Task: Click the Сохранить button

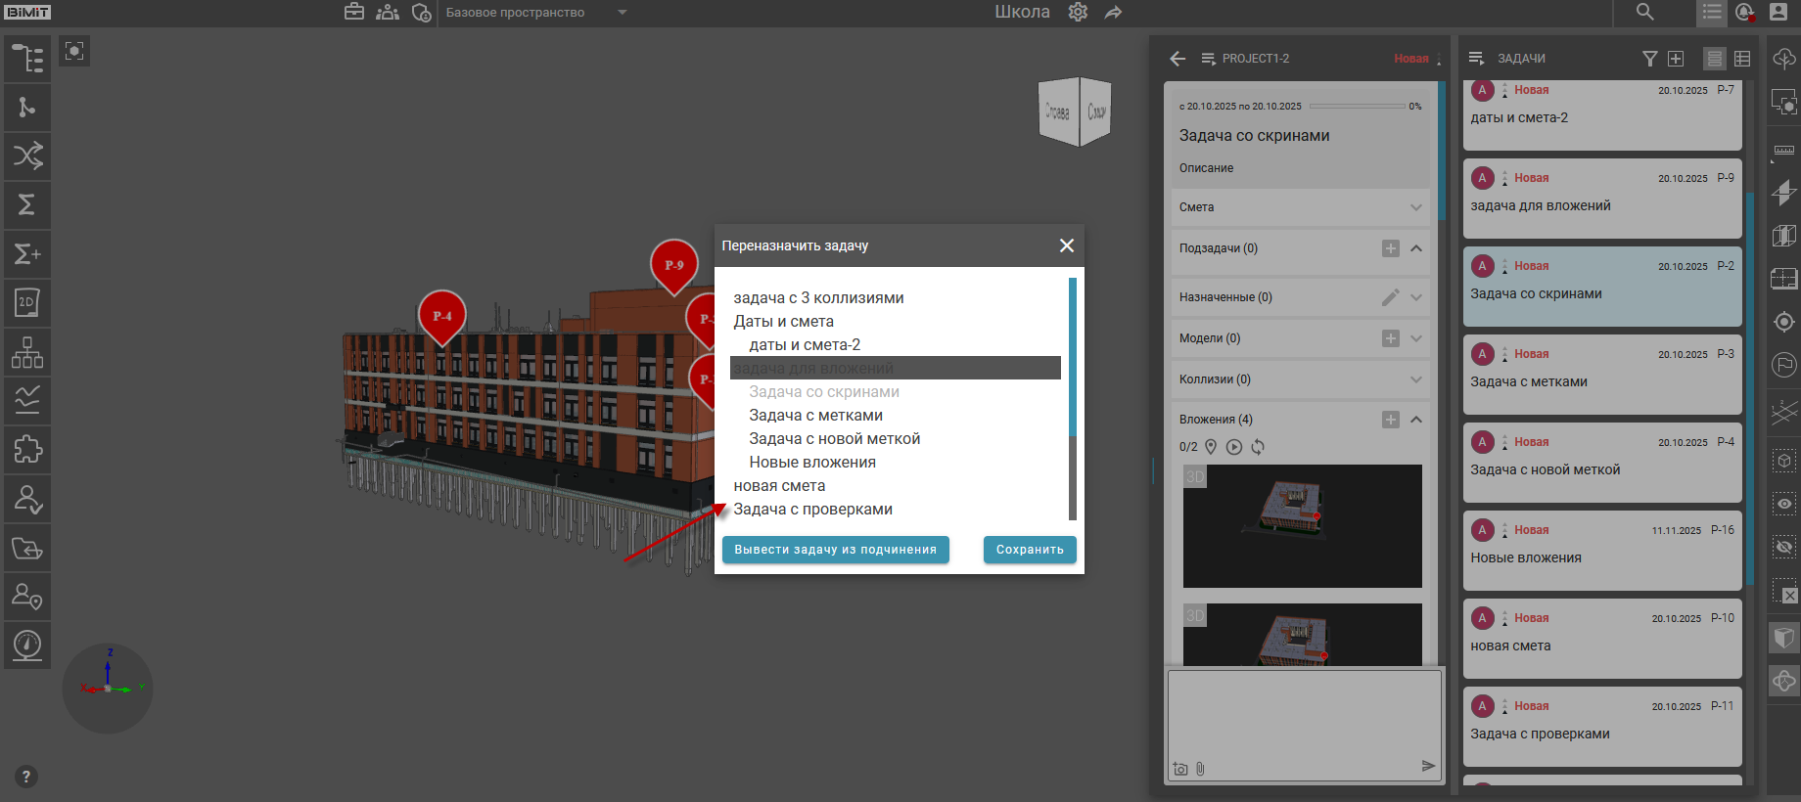Action: [1030, 550]
